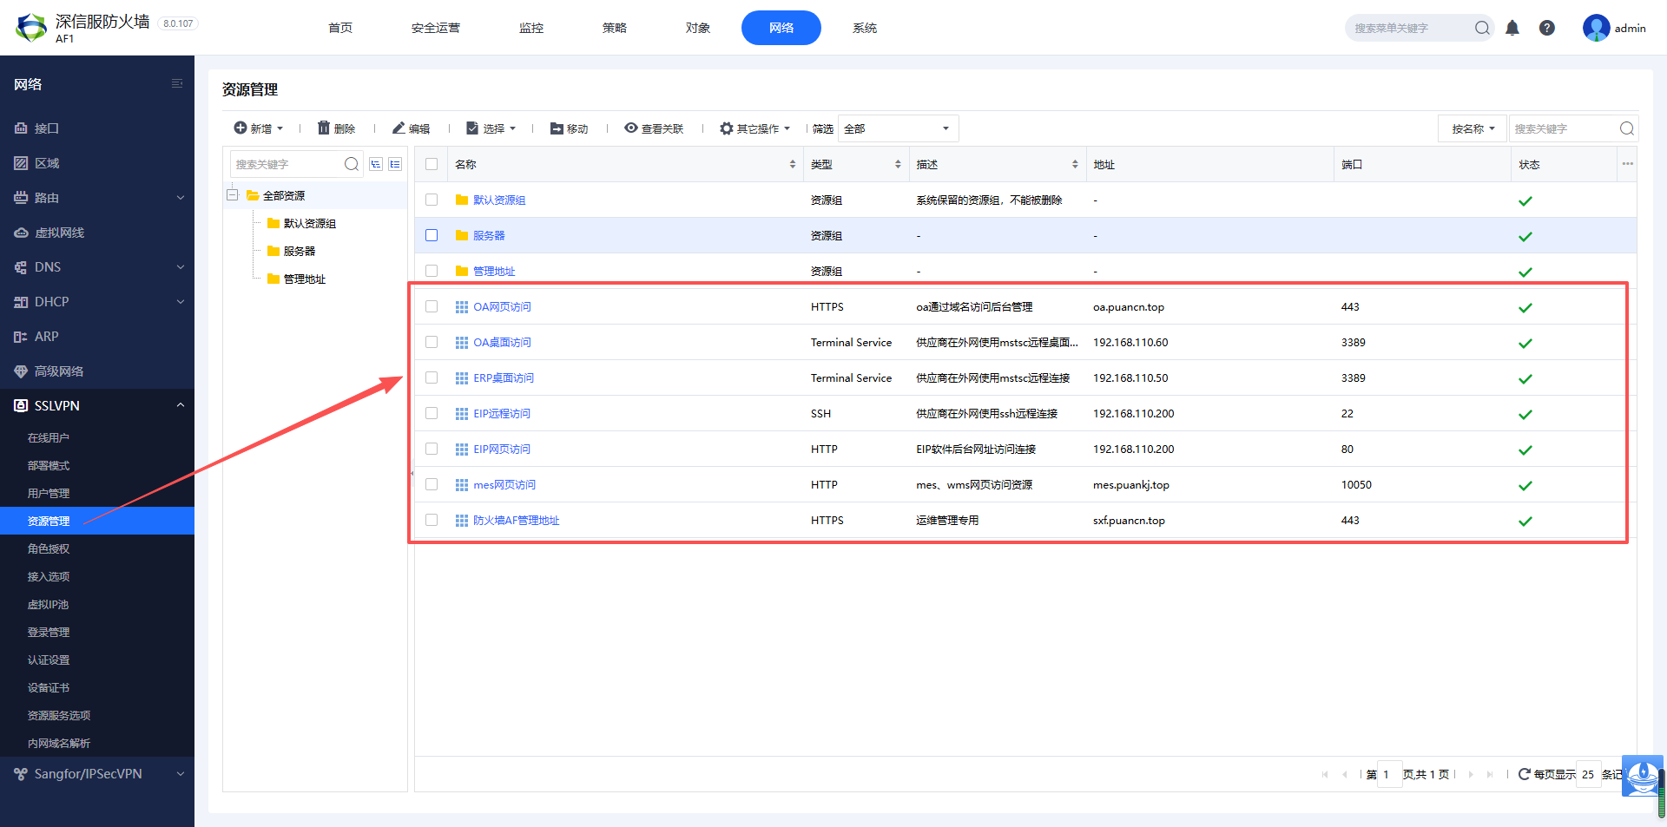Image resolution: width=1667 pixels, height=827 pixels.
Task: Check the 默认资源组 row checkbox
Action: pos(432,200)
